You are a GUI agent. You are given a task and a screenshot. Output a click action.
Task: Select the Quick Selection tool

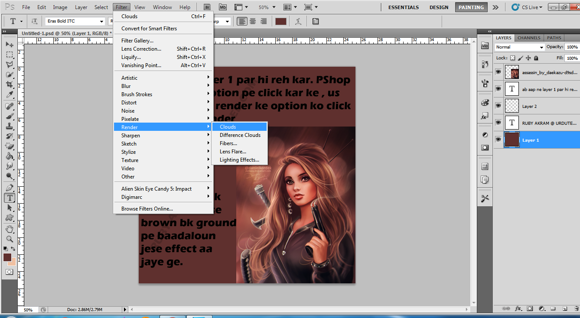9,75
